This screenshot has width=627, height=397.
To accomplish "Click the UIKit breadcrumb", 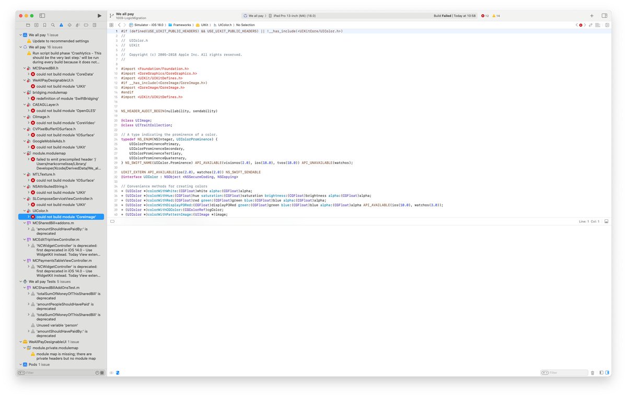I will pos(202,25).
